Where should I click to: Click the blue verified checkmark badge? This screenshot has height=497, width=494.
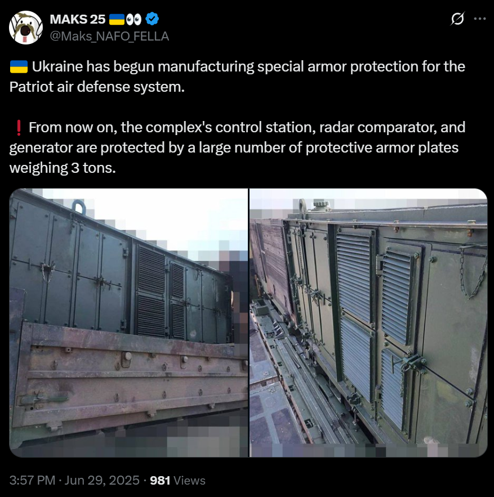pos(152,19)
